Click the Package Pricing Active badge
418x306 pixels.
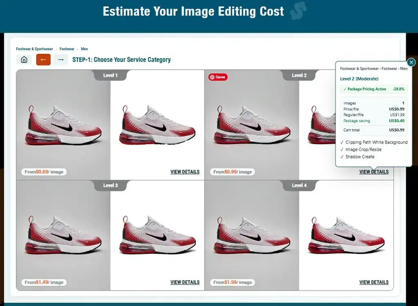(374, 89)
